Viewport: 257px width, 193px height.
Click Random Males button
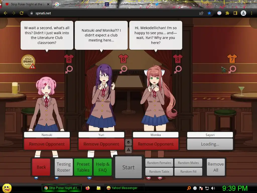tap(188, 163)
